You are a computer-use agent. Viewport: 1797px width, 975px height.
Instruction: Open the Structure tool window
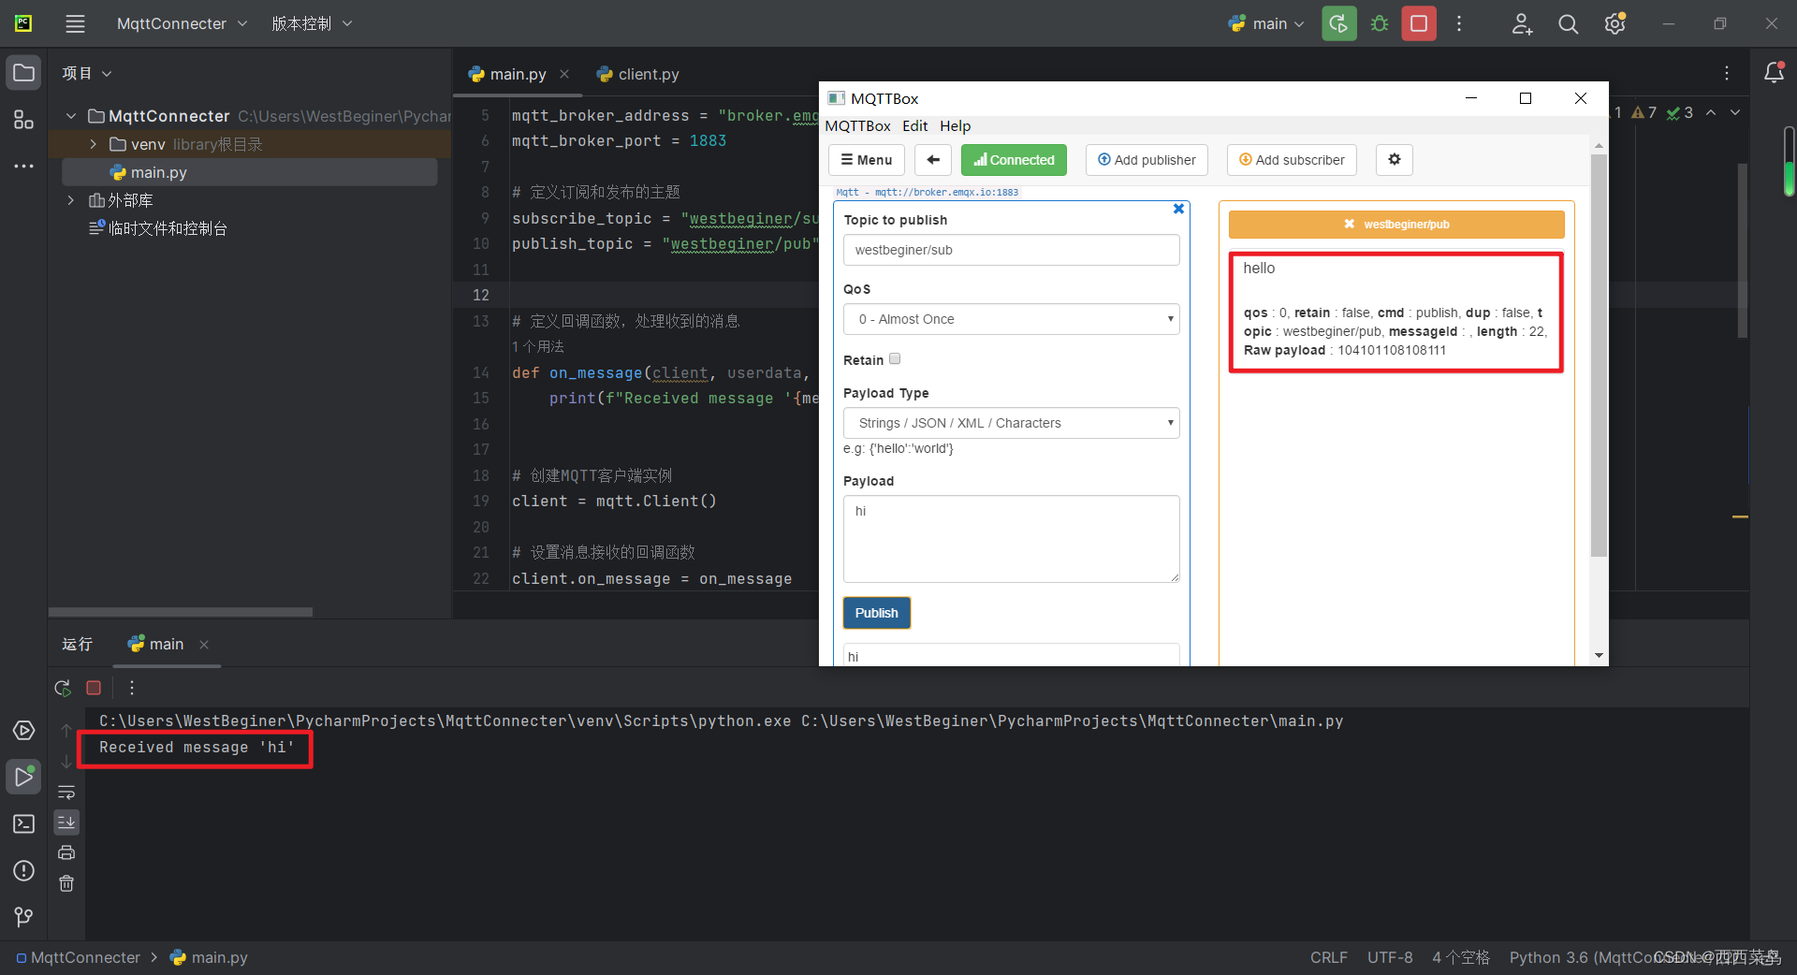click(23, 120)
